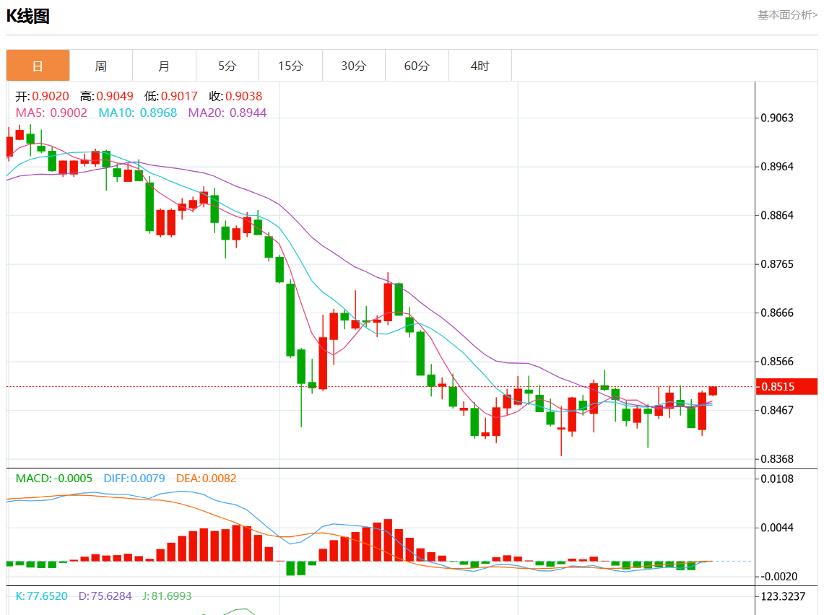Click the -0.0020 MACD axis label
824x615 pixels.
pyautogui.click(x=779, y=577)
